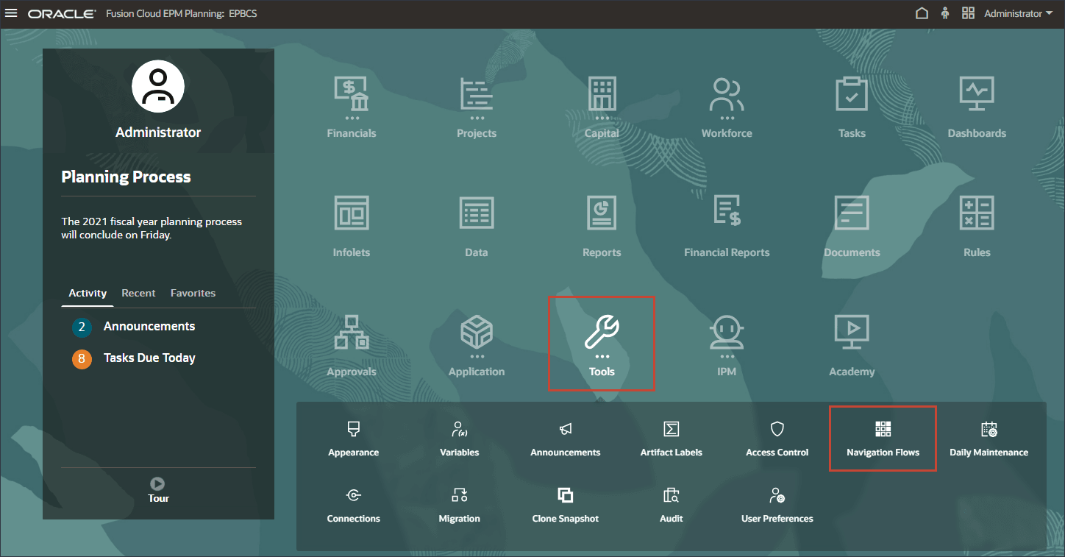Open the Financials cluster
This screenshot has width=1065, height=557.
[352, 107]
